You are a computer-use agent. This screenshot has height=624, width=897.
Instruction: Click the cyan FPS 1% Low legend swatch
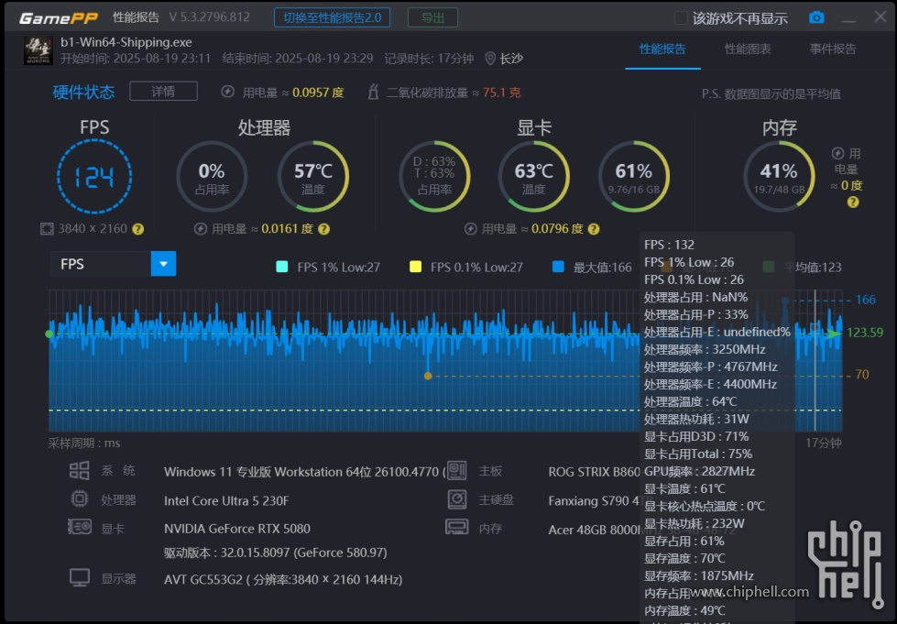pyautogui.click(x=282, y=267)
